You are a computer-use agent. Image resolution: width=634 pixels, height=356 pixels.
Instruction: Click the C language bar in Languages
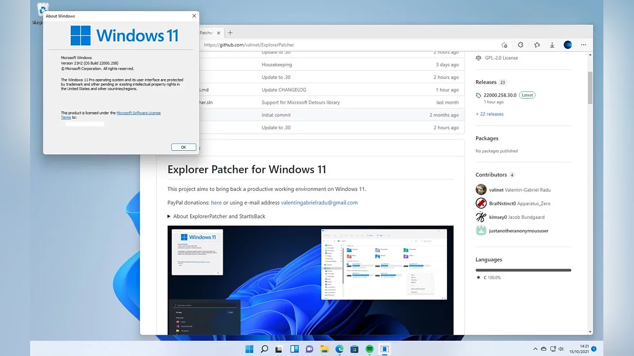(x=523, y=270)
